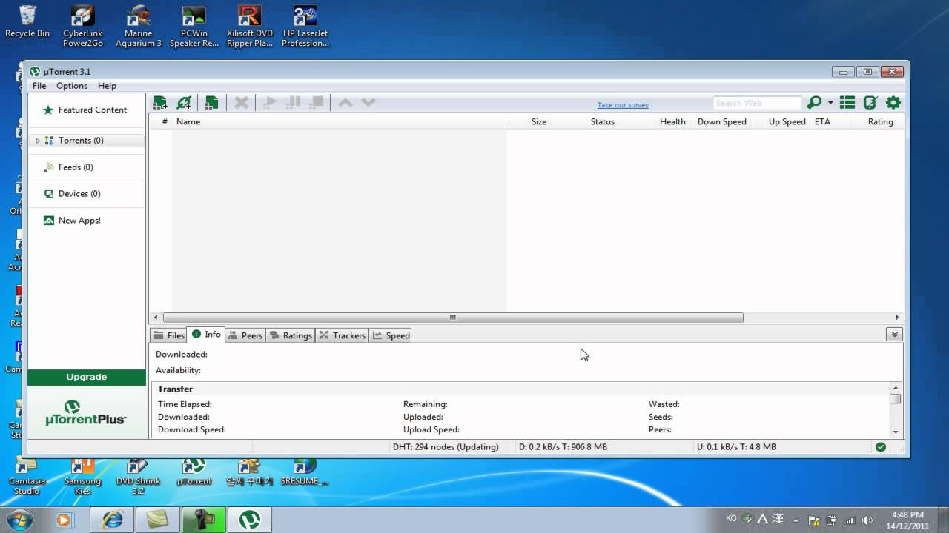Click the Info pane scroll up arrow
949x533 pixels.
point(896,388)
